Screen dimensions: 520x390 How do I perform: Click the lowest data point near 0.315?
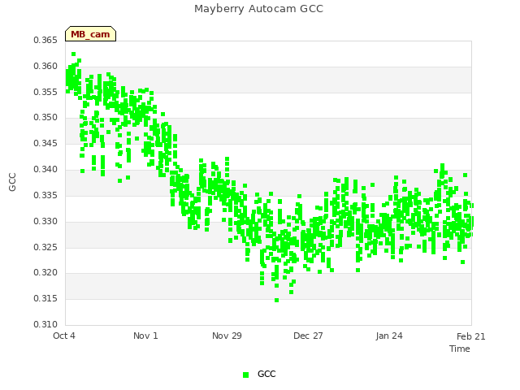[x=276, y=300]
